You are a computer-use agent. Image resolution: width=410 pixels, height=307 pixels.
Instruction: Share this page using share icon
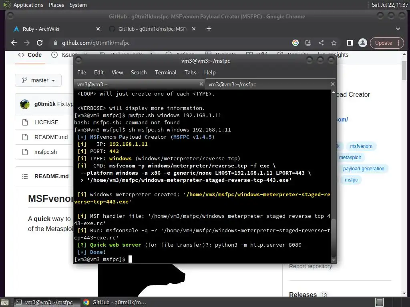321,43
